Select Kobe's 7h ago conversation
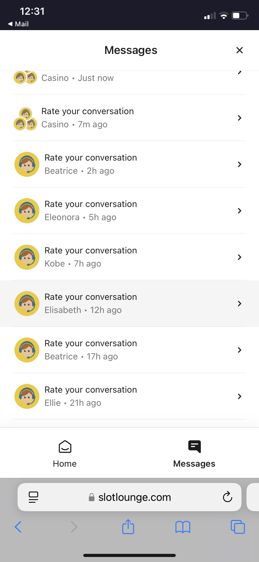 click(x=129, y=257)
